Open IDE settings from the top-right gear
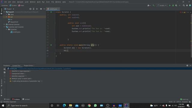 [187, 5]
